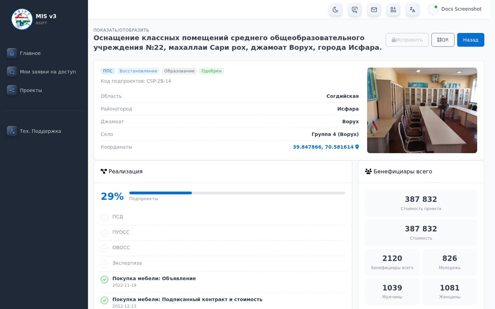The height and width of the screenshot is (309, 495).
Task: Click the Восстановление tag badge
Action: [x=138, y=71]
